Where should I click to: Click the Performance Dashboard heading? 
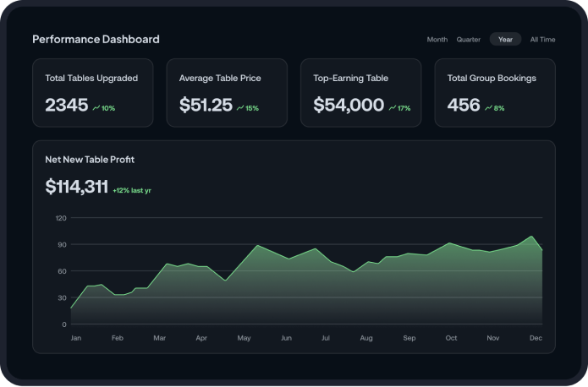tap(96, 40)
